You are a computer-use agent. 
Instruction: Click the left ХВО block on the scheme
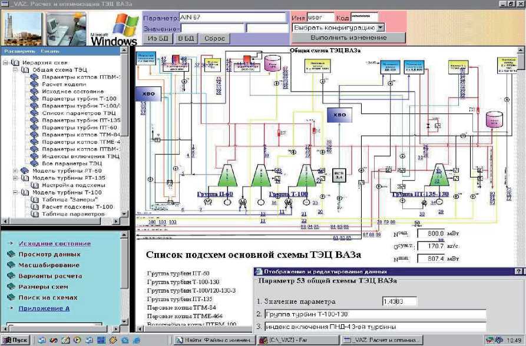tap(148, 94)
